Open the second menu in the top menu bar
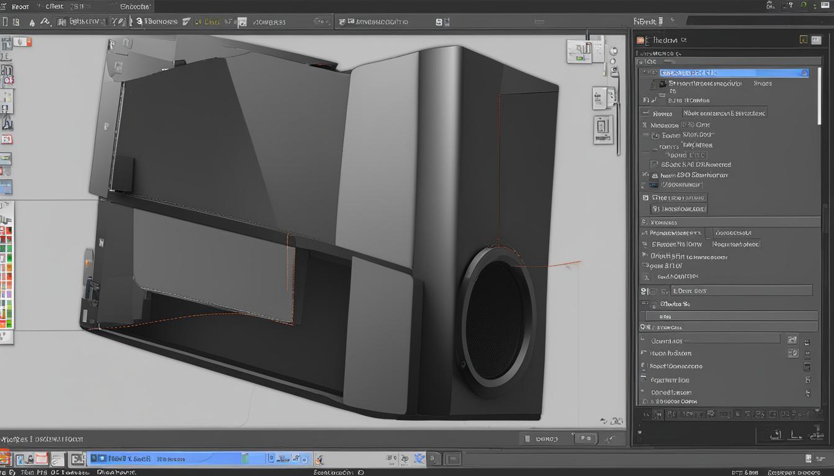This screenshot has width=834, height=476. [x=53, y=6]
